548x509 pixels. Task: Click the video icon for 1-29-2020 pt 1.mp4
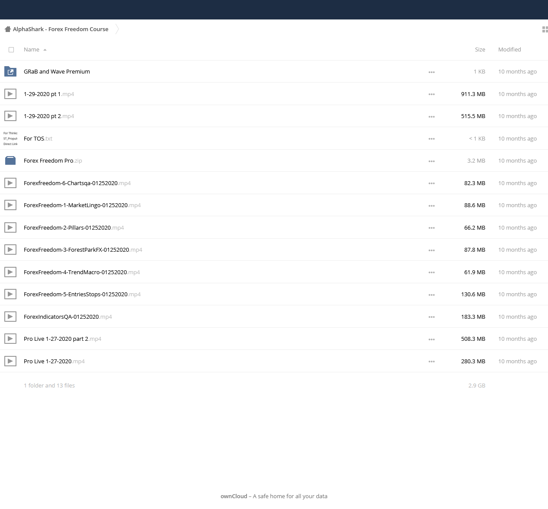tap(10, 94)
